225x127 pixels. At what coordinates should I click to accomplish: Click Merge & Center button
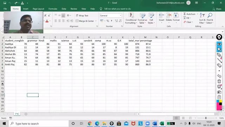[85, 21]
